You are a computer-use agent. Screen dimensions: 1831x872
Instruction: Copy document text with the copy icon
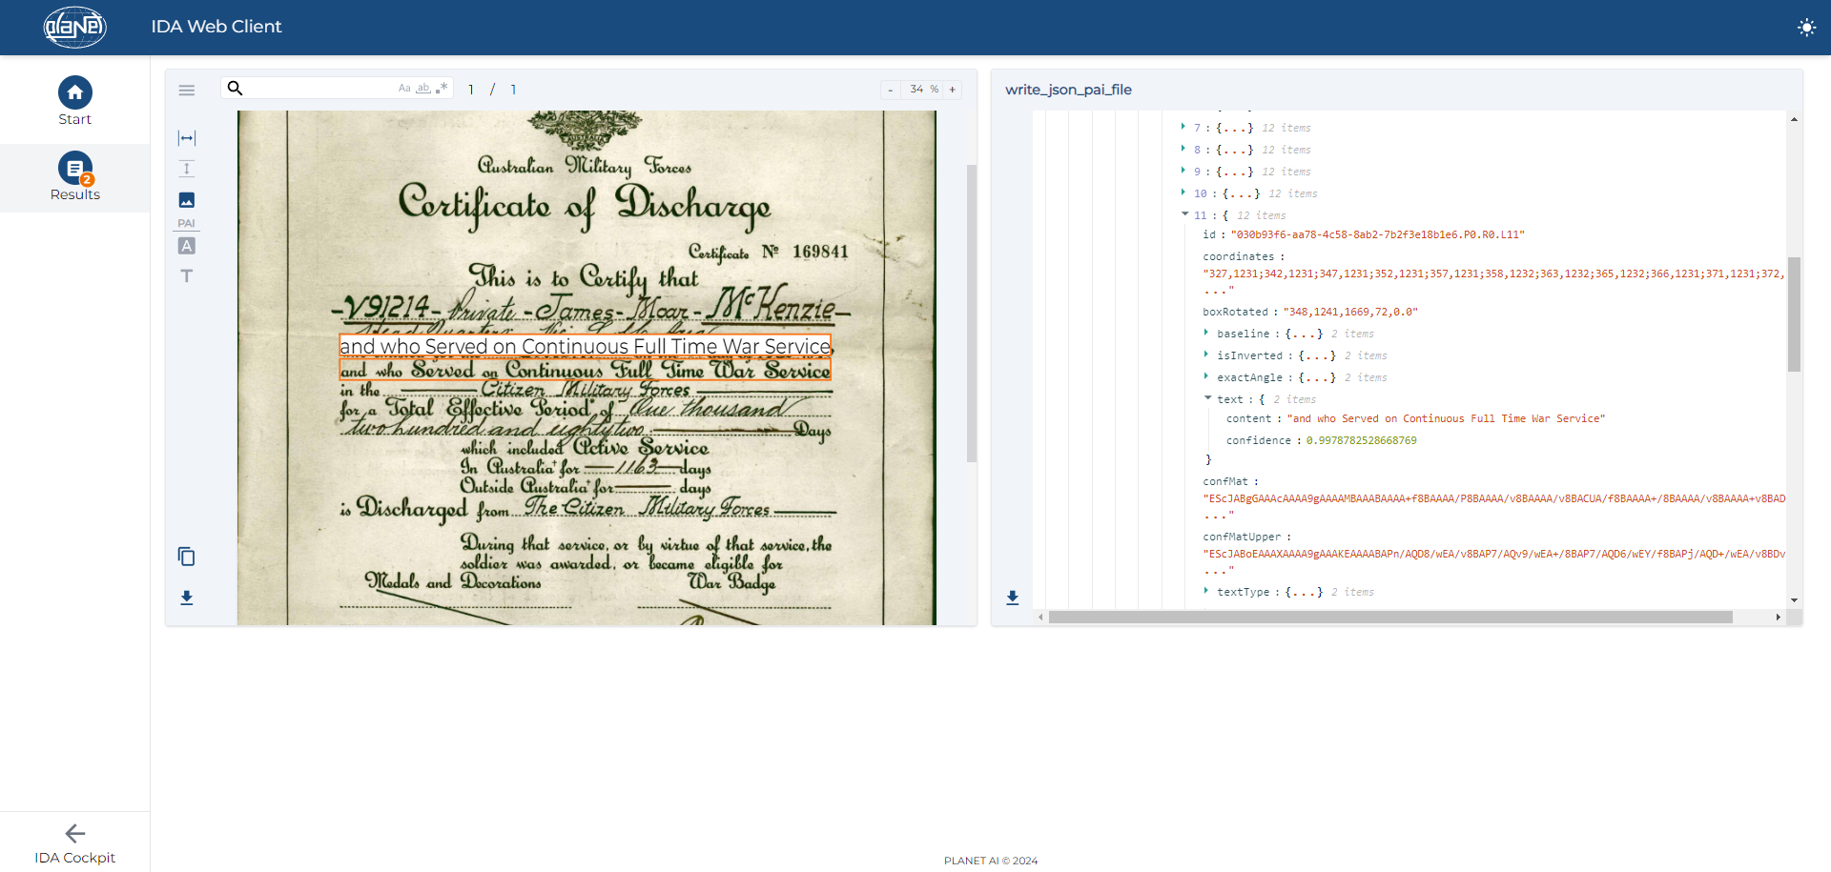pos(187,557)
